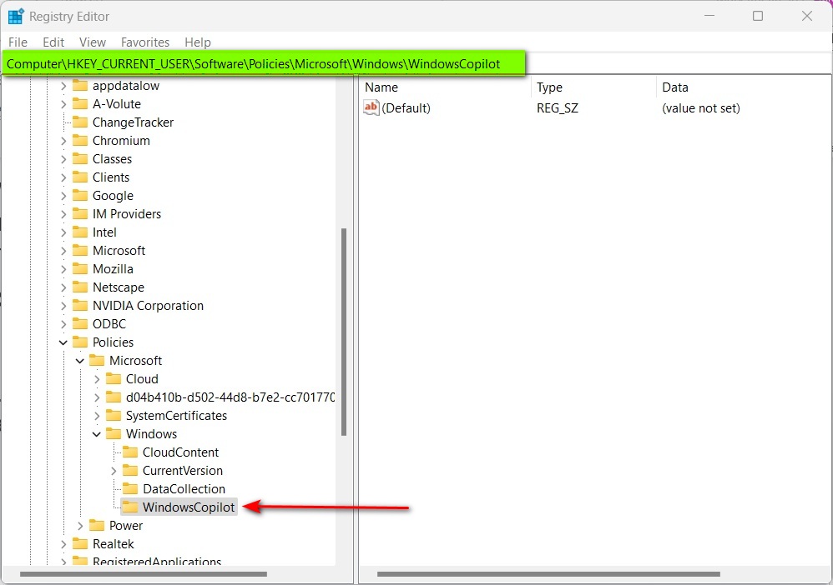The width and height of the screenshot is (833, 585).
Task: Click the ab icon next to (Default)
Action: click(x=370, y=107)
